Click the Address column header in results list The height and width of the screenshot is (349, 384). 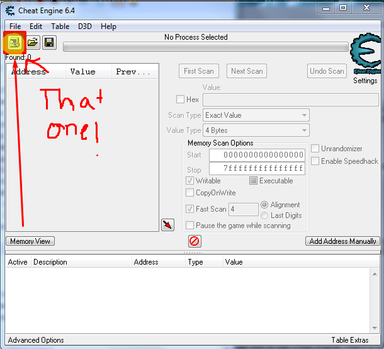pyautogui.click(x=36, y=72)
